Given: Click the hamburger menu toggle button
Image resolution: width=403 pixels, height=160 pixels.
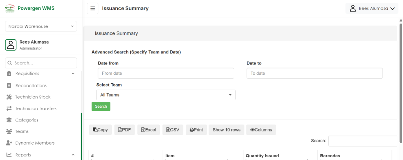Looking at the screenshot, I should click(x=92, y=8).
